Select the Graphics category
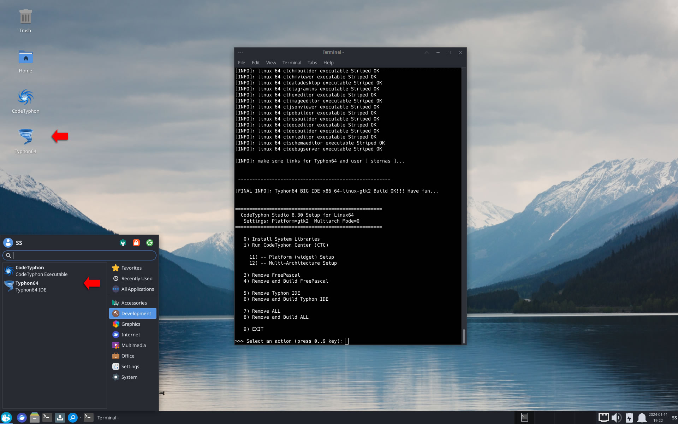678x424 pixels. tap(133, 324)
